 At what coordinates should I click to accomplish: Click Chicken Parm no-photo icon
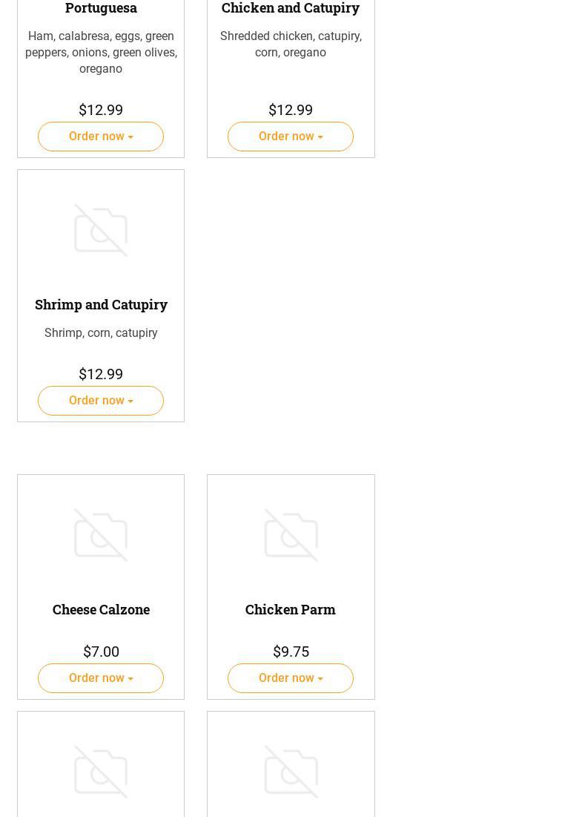(291, 535)
